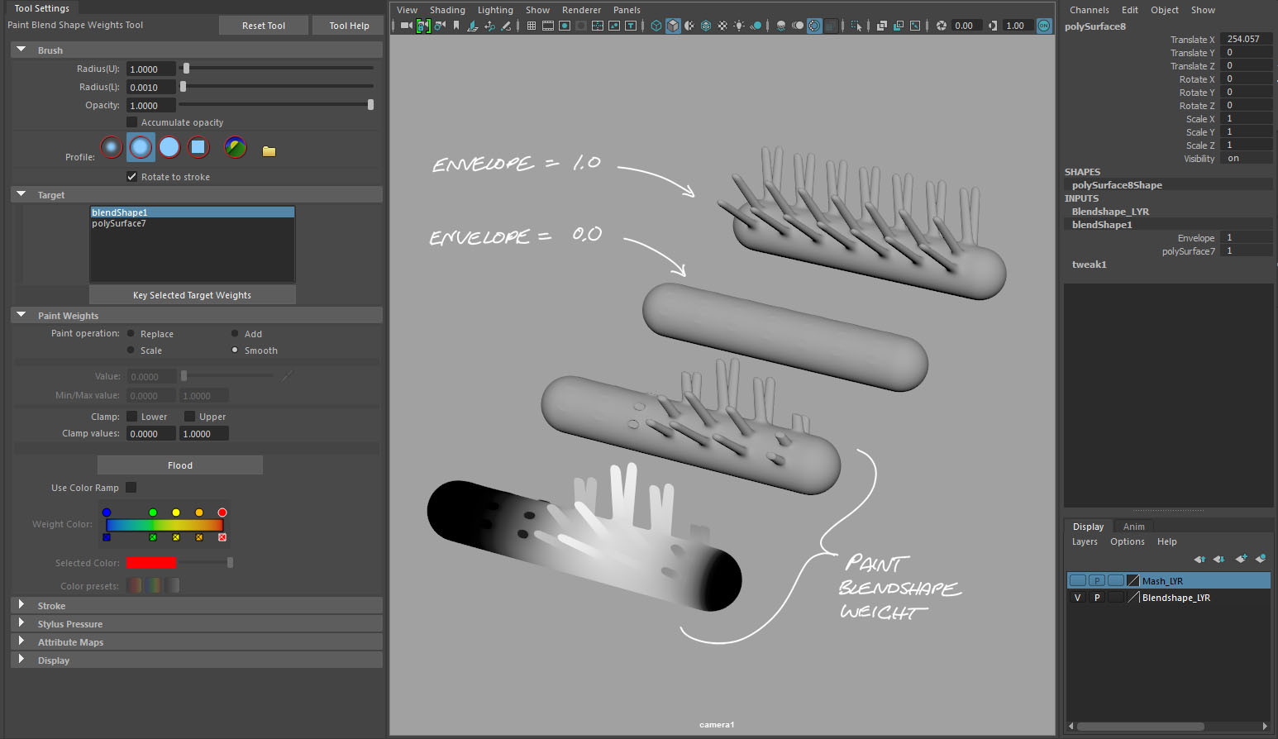Click the Bookmarks icon in viewport toolbar
This screenshot has height=739, width=1278.
[455, 26]
